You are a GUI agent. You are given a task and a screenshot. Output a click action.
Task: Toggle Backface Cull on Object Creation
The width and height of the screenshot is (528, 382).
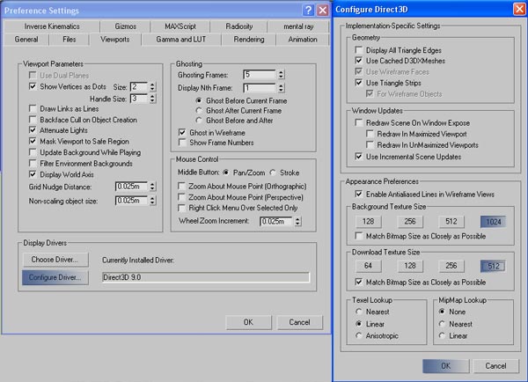click(33, 119)
